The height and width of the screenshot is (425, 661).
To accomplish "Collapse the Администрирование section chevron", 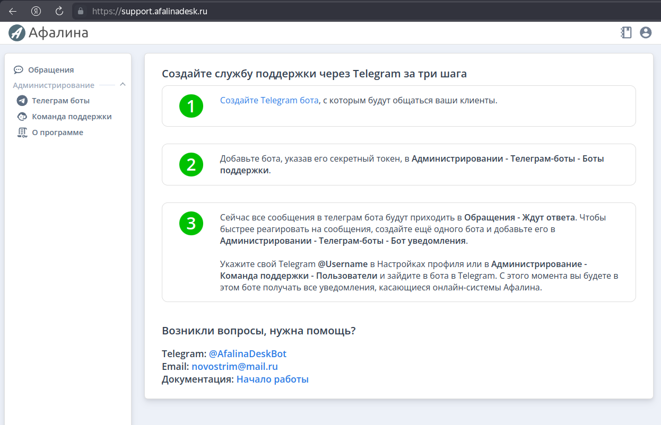I will point(123,84).
